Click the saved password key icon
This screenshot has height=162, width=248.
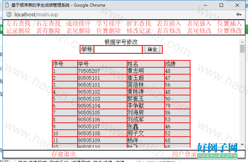(239, 15)
